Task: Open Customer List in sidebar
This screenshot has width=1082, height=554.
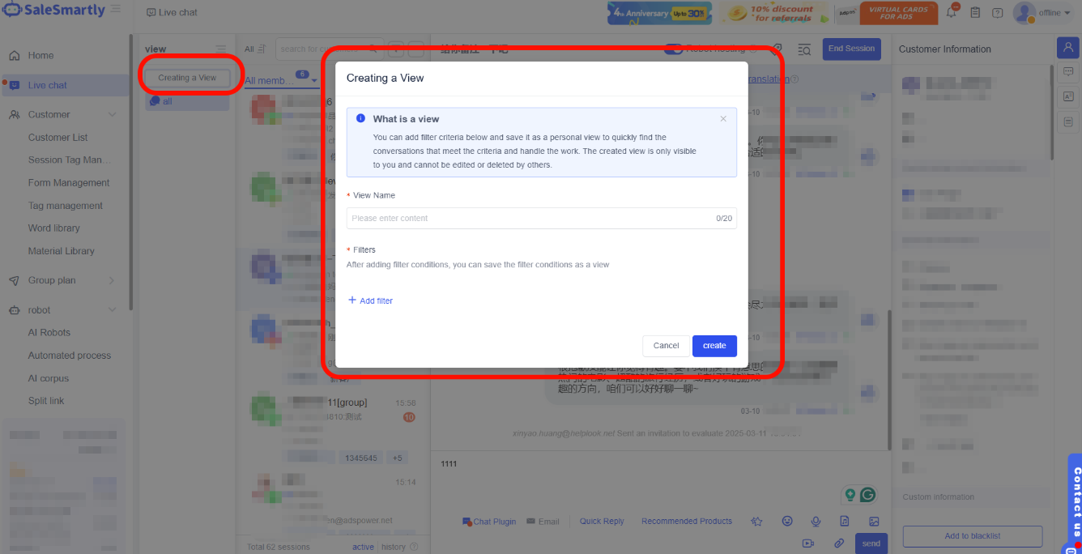Action: (x=58, y=138)
